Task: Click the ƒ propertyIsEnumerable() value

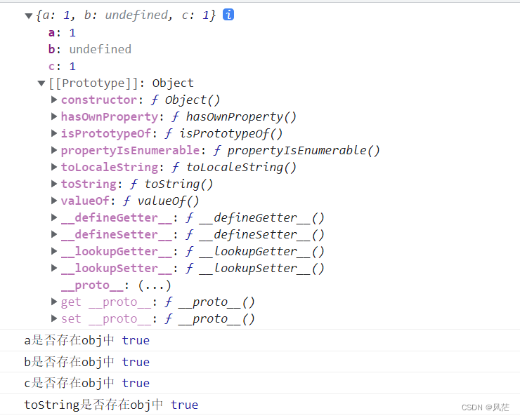Action: click(x=297, y=151)
